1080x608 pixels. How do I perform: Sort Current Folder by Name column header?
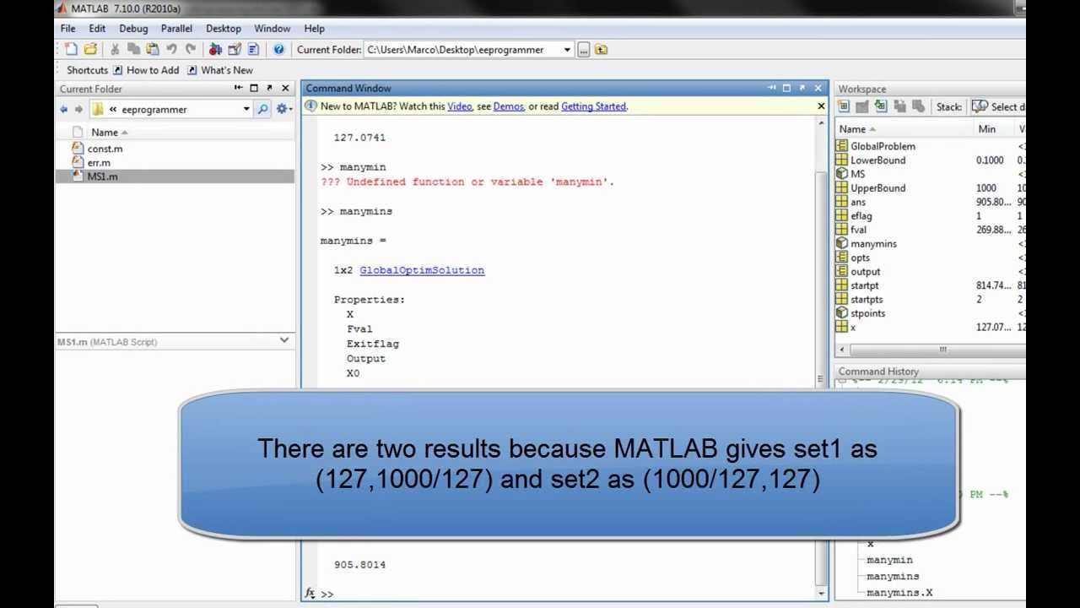(x=105, y=132)
